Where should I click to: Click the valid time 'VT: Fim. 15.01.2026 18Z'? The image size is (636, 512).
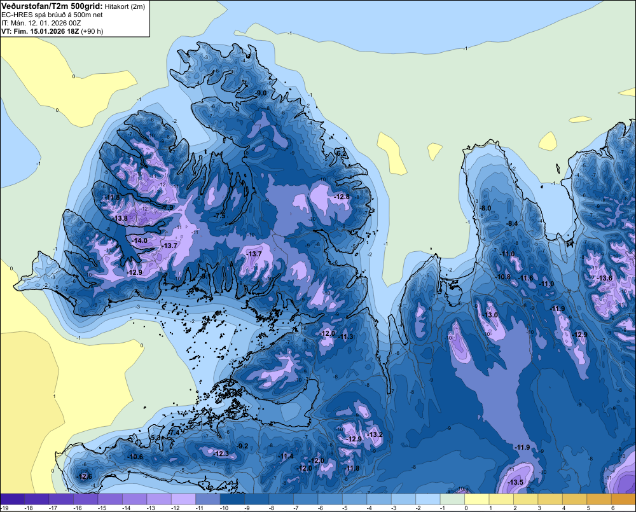[40, 31]
